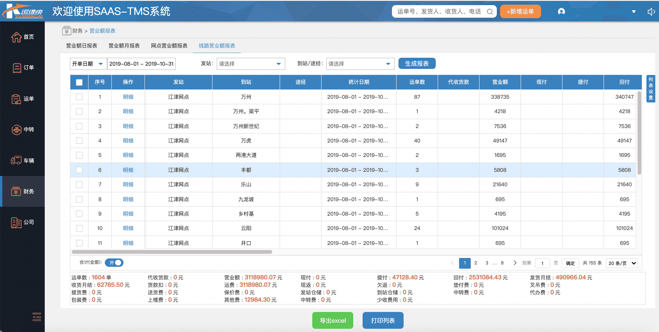
Task: Open the 车辆 vehicle sidebar icon
Action: tap(16, 161)
